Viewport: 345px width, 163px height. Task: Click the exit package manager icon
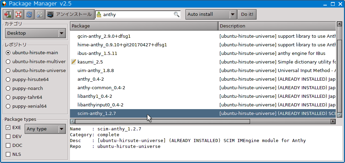tap(8, 14)
